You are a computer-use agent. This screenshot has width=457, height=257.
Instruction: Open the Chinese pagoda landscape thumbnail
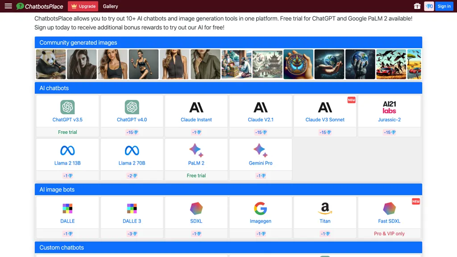tap(267, 64)
